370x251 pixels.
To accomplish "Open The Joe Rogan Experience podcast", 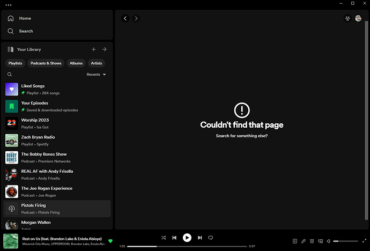I will coord(57,191).
